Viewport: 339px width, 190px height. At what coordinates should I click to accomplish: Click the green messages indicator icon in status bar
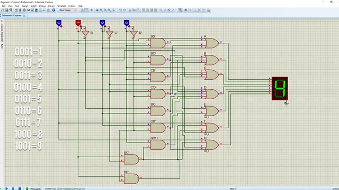27,188
